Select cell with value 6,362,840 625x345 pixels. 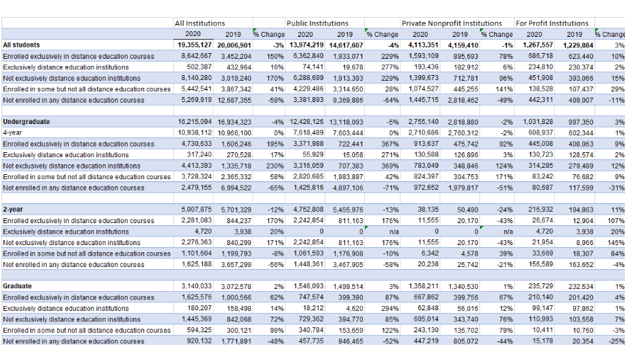coord(305,57)
